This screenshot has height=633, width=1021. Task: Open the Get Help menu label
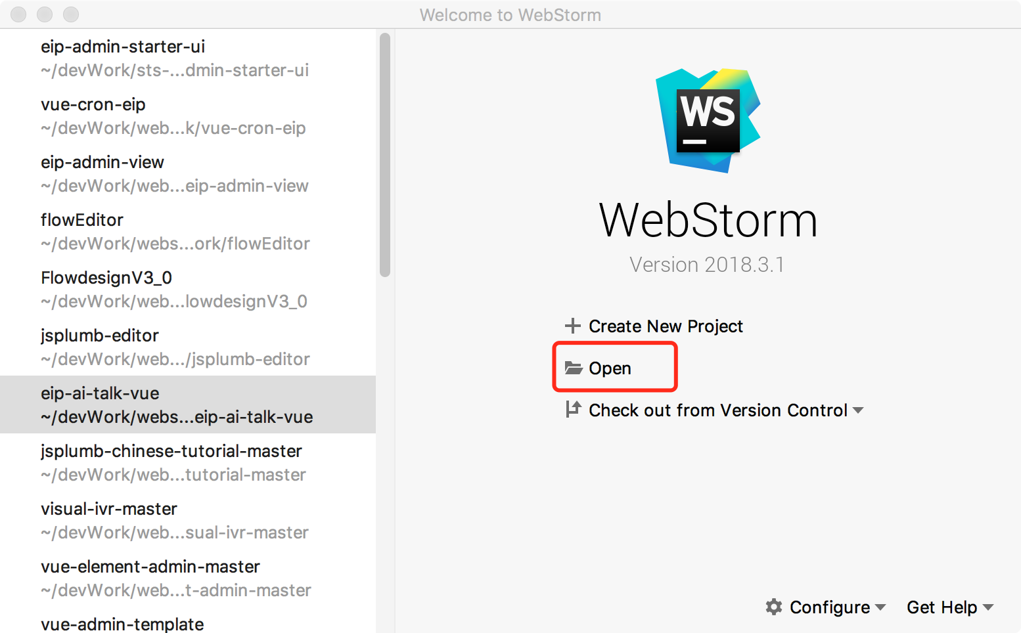point(942,607)
